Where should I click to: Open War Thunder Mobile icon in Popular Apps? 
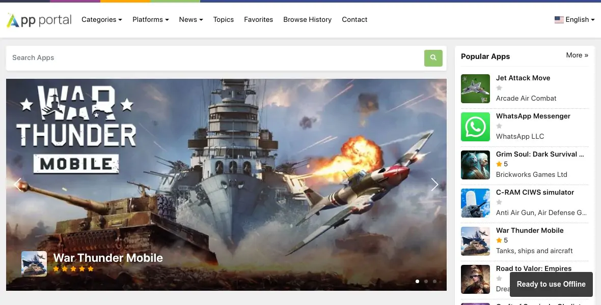tap(475, 241)
